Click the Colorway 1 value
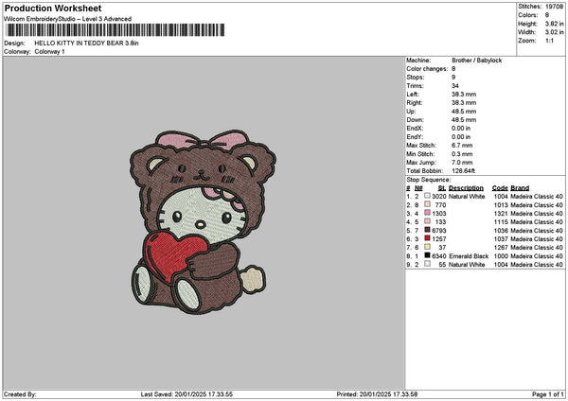This screenshot has width=568, height=401. (x=49, y=52)
